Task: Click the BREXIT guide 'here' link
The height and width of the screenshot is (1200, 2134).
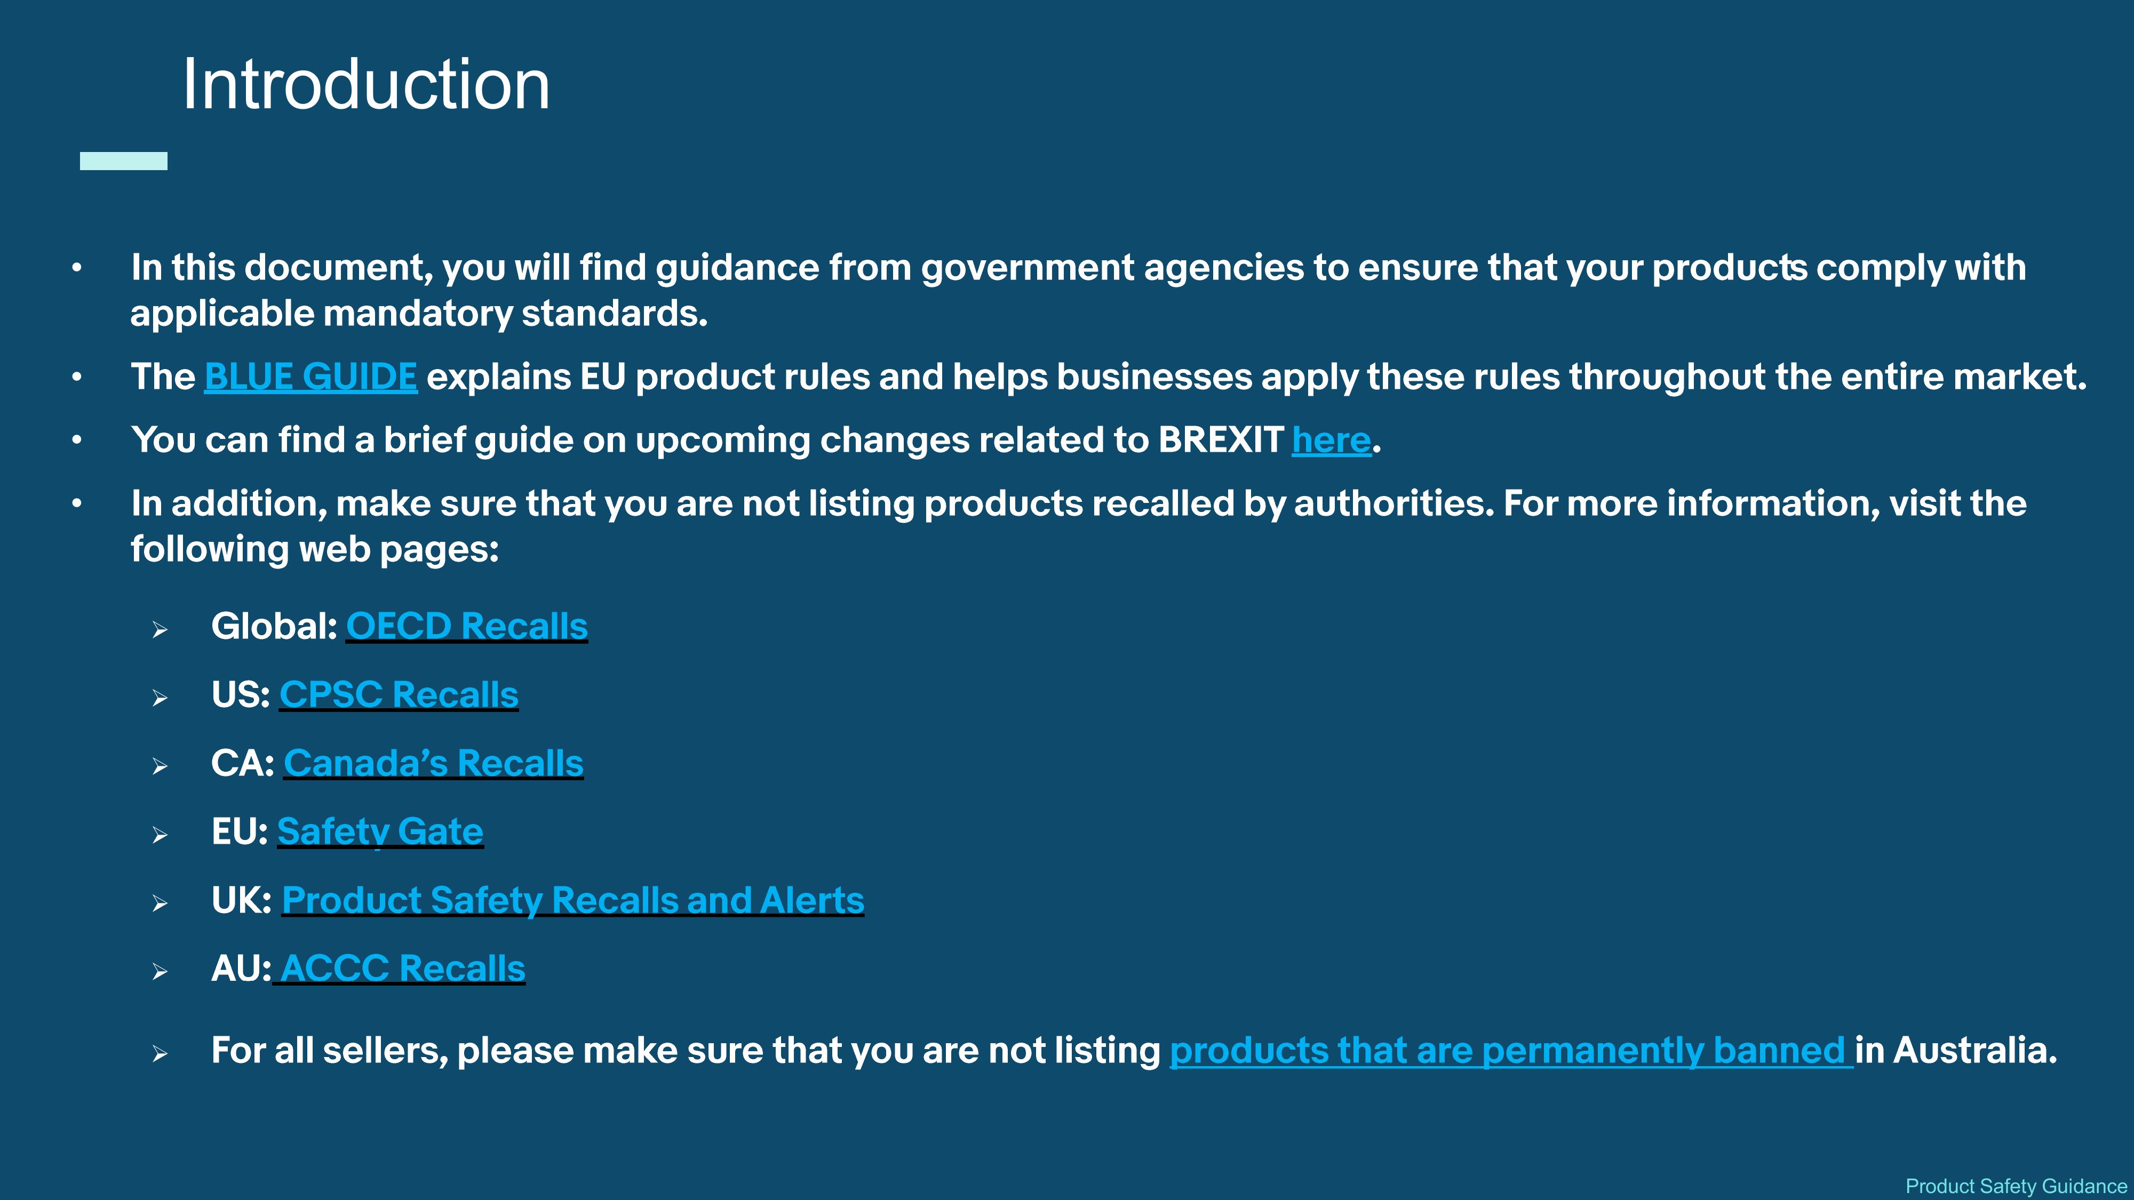Action: tap(1331, 440)
